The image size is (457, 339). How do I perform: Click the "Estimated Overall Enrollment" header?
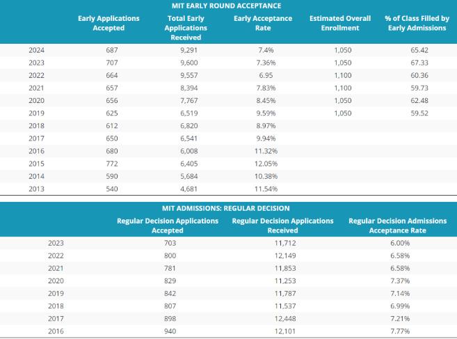pyautogui.click(x=340, y=23)
